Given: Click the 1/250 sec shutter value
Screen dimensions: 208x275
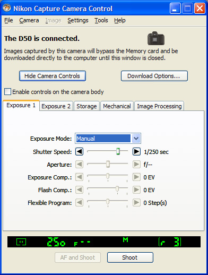Looking at the screenshot, I should tap(156, 152).
